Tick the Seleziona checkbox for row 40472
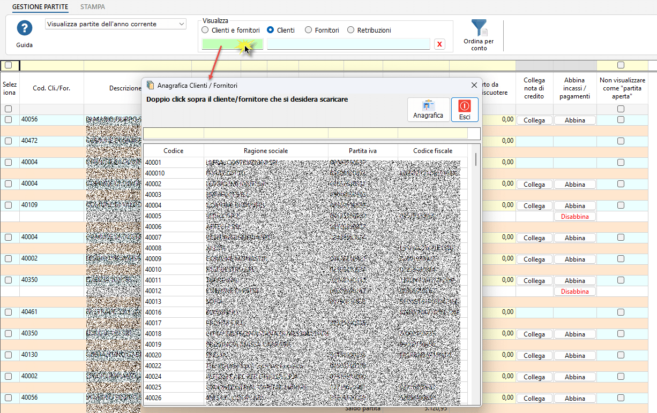Screen dimensions: 657x413 pos(8,141)
